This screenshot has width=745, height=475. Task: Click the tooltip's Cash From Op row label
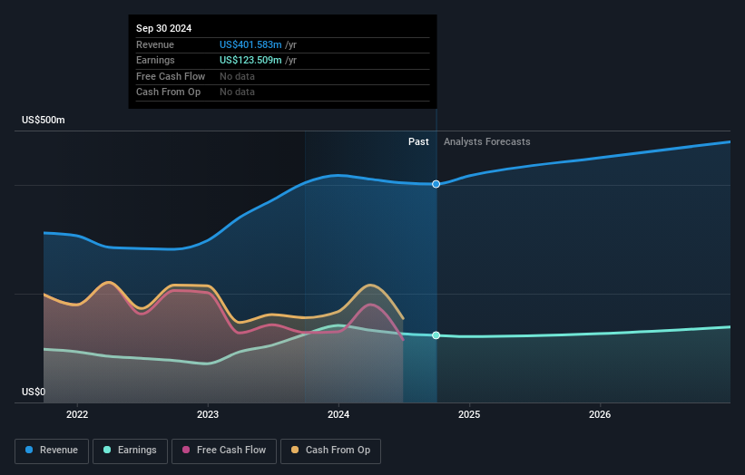[x=168, y=92]
